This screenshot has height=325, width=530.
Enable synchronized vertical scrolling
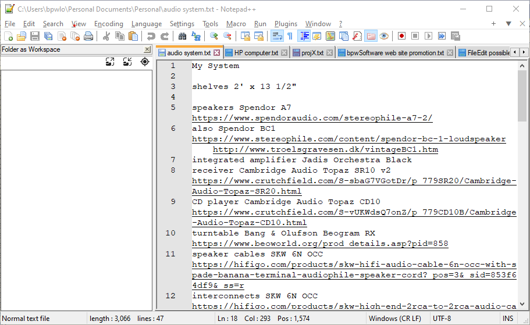245,36
